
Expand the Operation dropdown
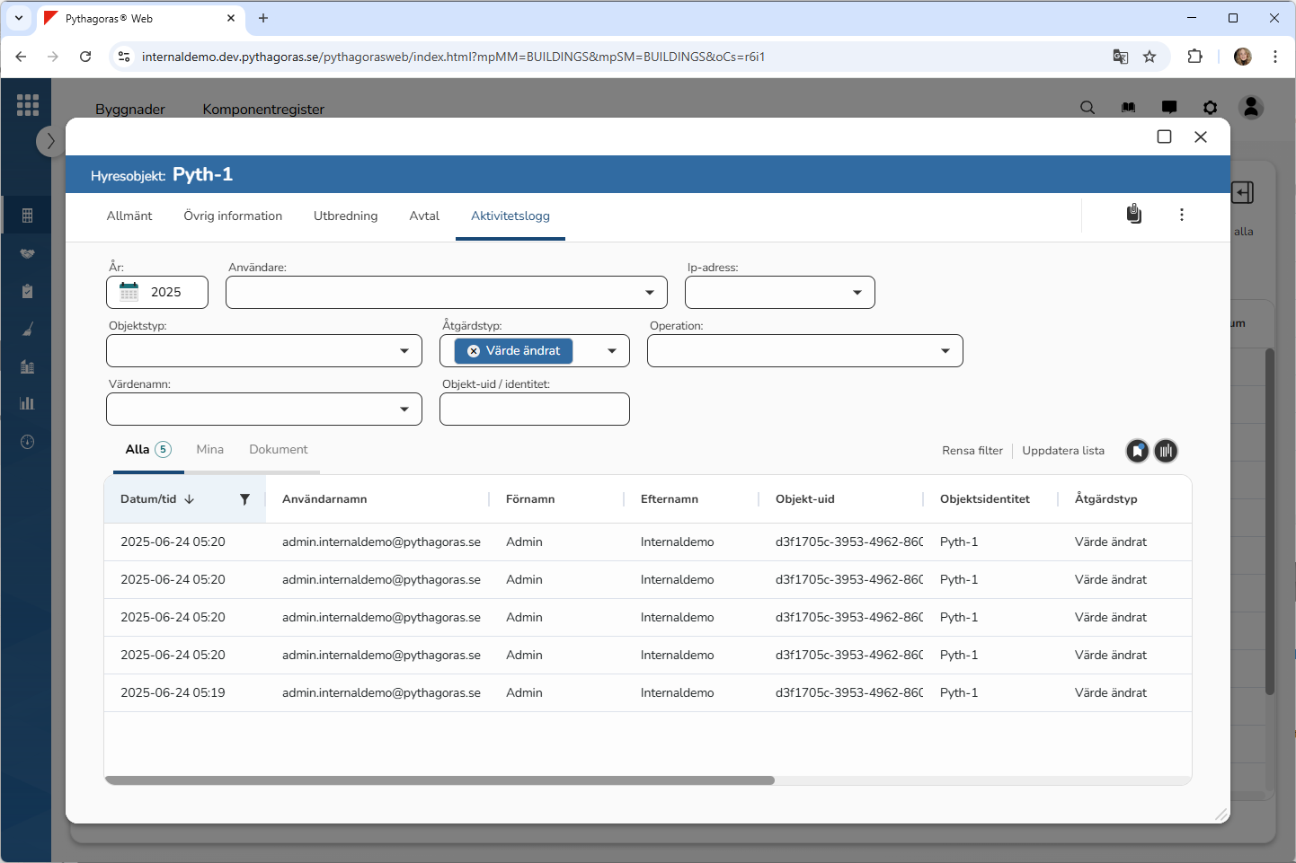coord(945,351)
